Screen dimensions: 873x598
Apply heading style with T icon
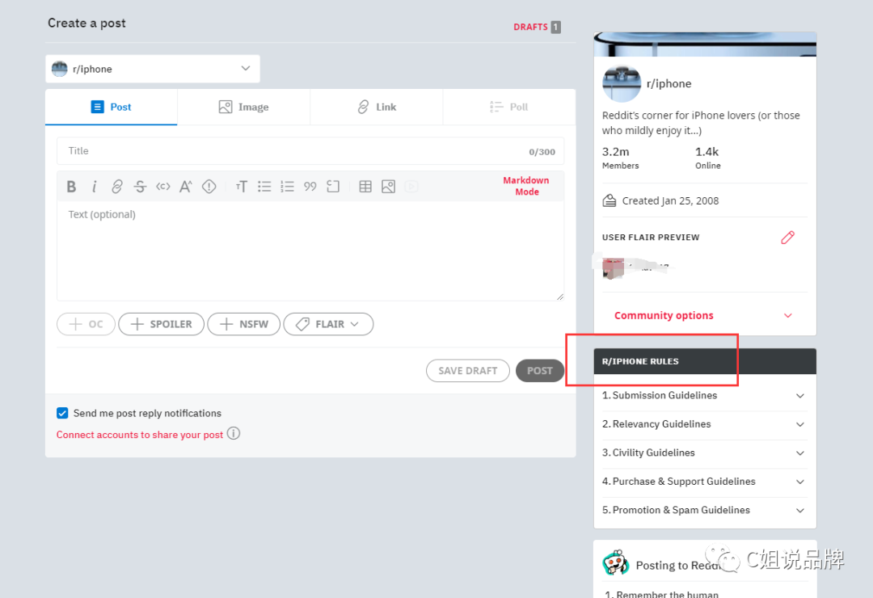click(241, 187)
